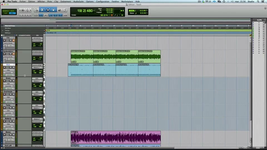Screen dimensions: 267x150
Task: Click the audio waveform zoom button
Action: point(23,10)
